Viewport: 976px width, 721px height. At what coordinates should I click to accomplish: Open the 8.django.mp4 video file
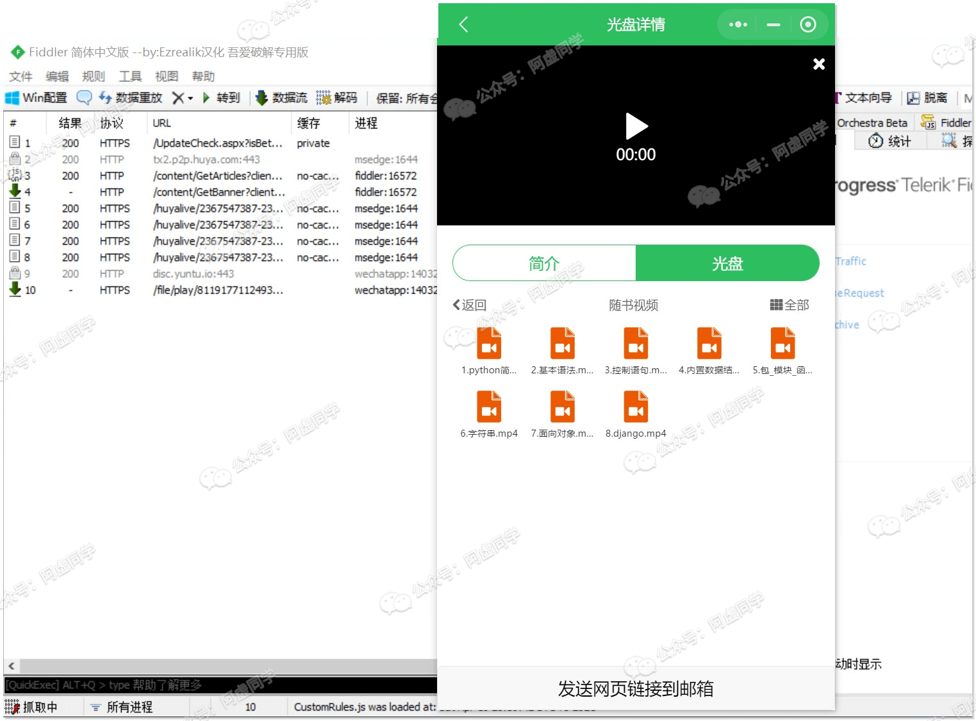(x=636, y=414)
